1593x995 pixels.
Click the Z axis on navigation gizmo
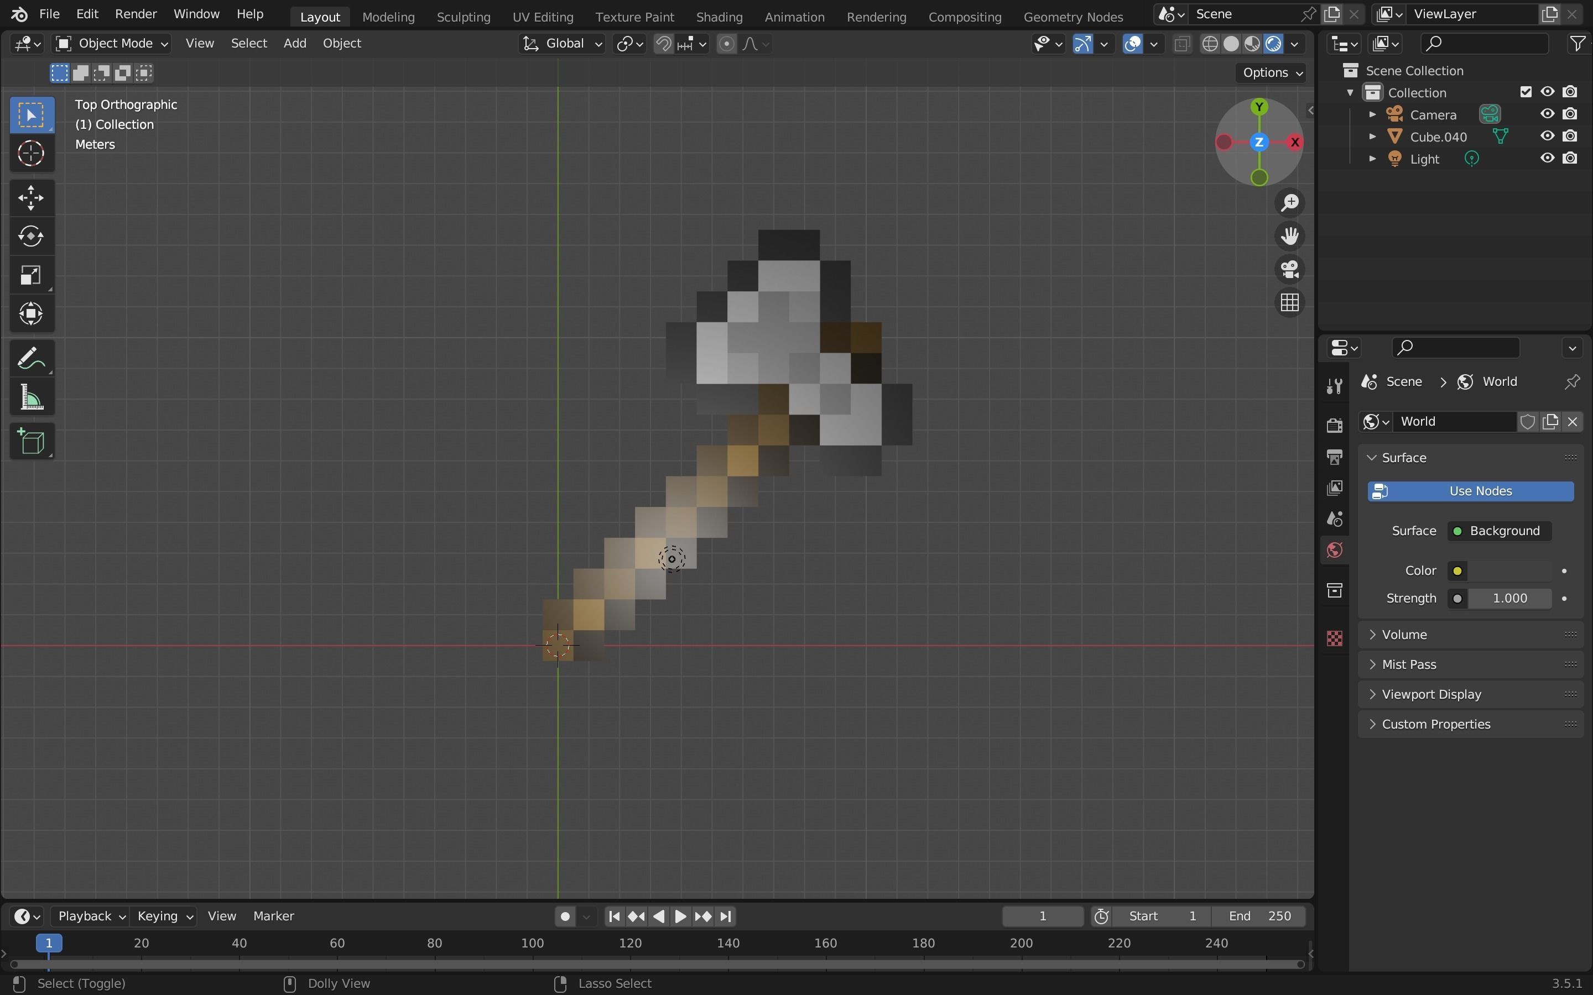pos(1258,142)
